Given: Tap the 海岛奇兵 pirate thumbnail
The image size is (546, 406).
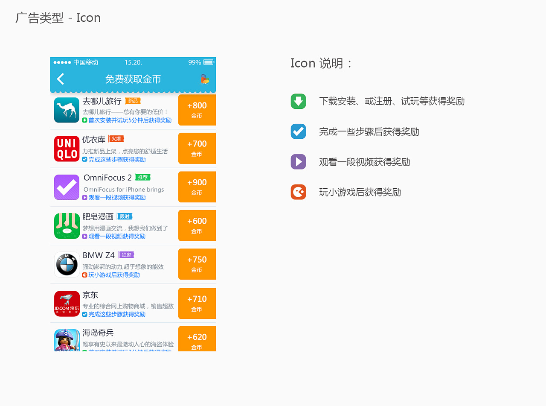Looking at the screenshot, I should (67, 340).
